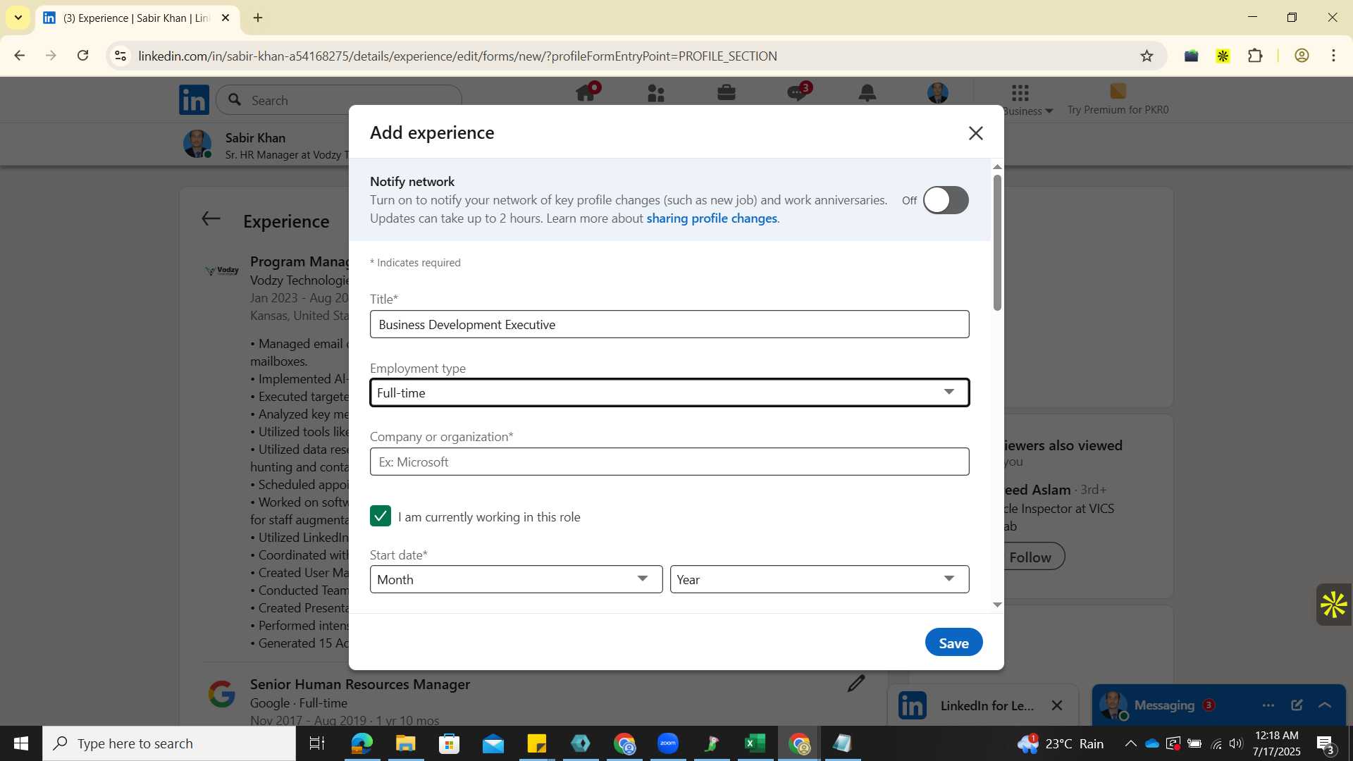Image resolution: width=1353 pixels, height=761 pixels.
Task: Follow the suggested profile
Action: click(1030, 557)
